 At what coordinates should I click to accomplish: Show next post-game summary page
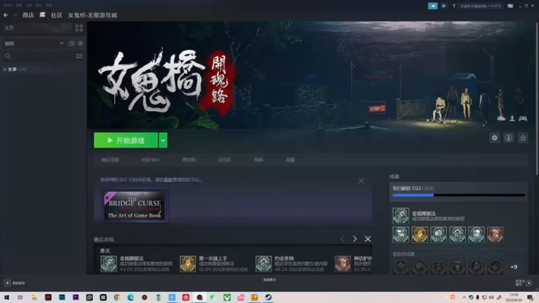point(355,239)
